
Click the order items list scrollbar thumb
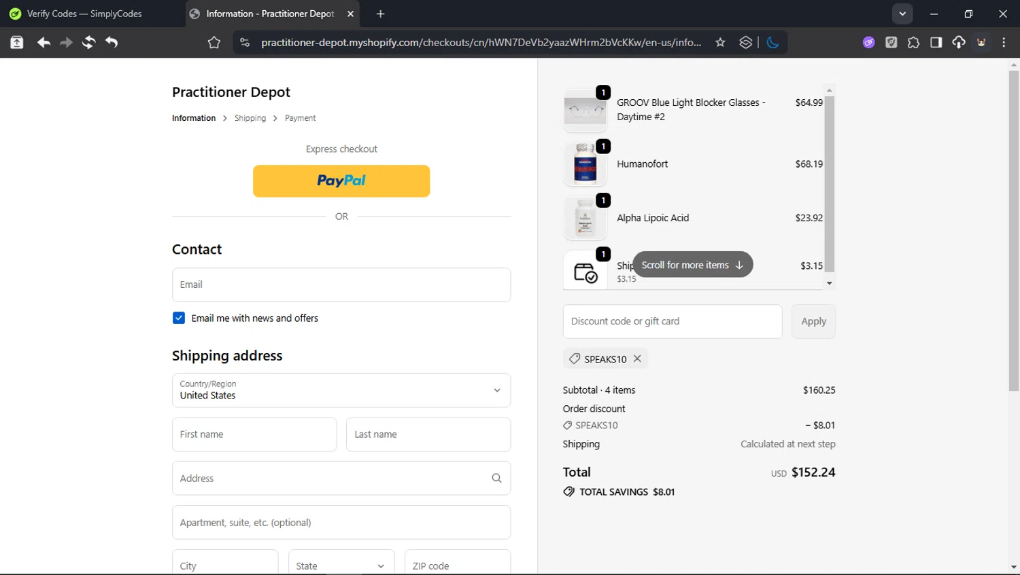point(830,184)
